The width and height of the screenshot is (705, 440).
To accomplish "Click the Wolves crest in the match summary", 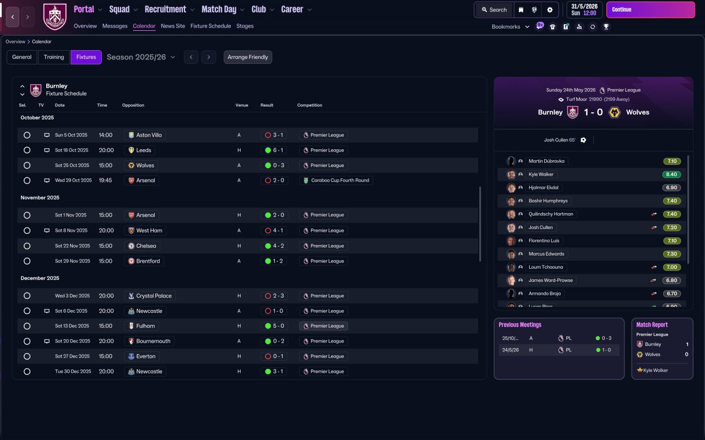I will coord(615,112).
